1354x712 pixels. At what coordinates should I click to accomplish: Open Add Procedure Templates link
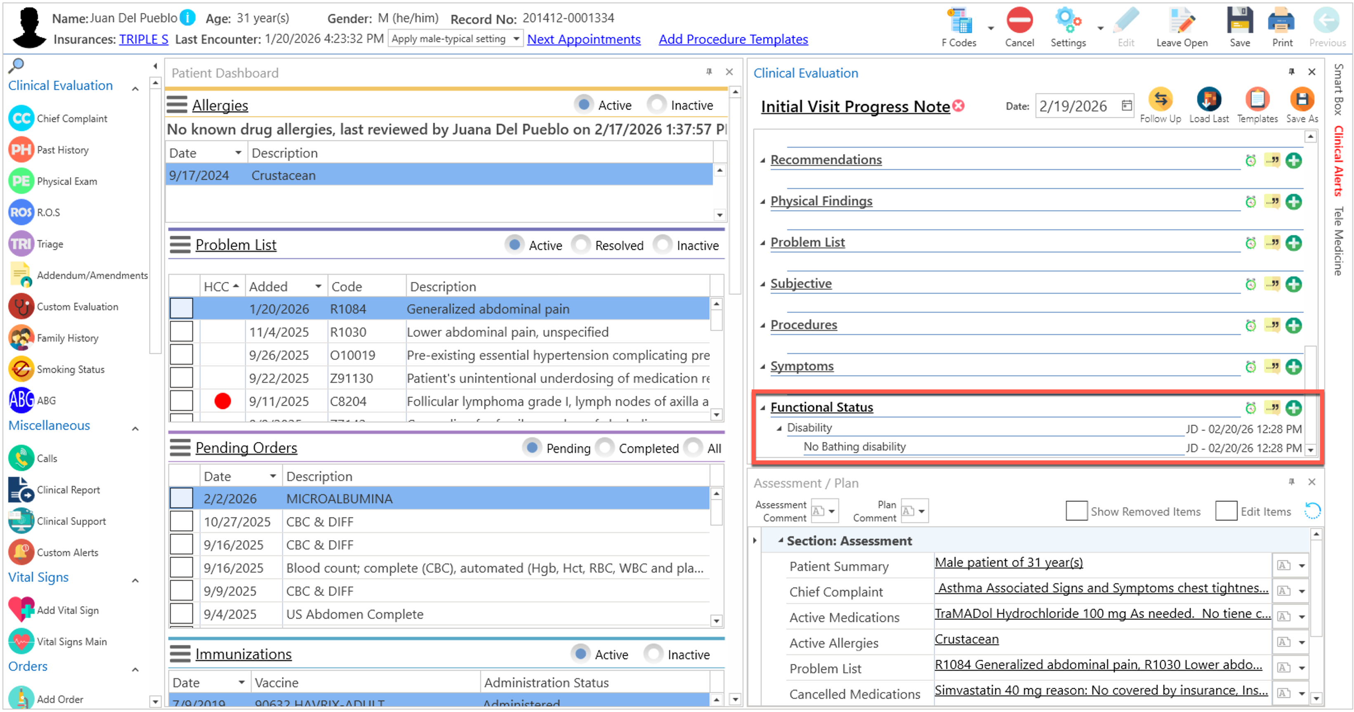point(733,40)
